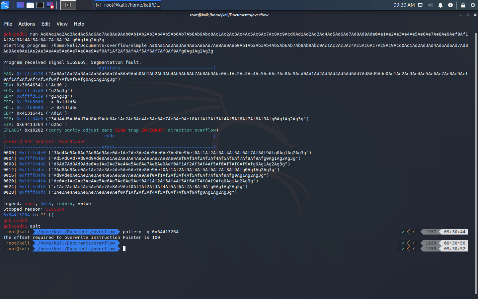Click stack address 0xffffd4fc
Screen dimensions: 478x299
(x=33, y=192)
